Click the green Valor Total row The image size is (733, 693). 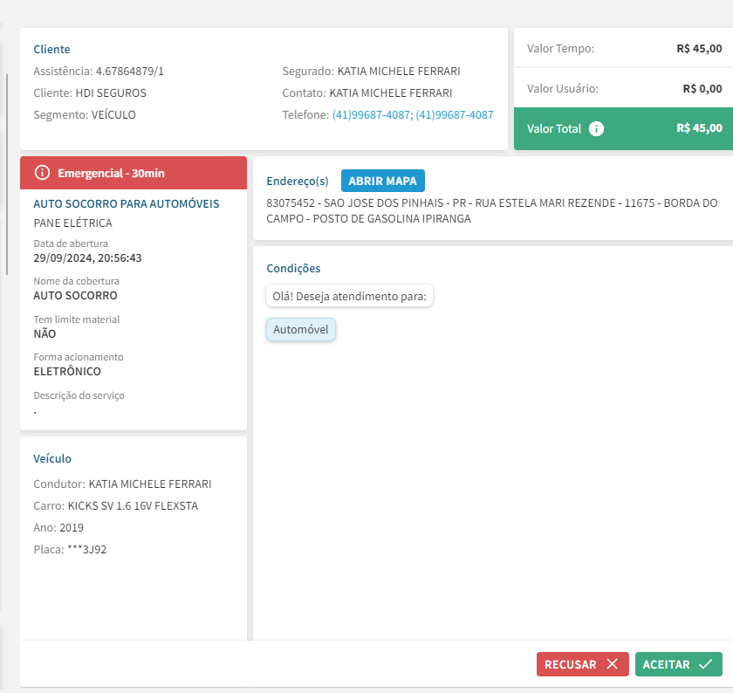coord(623,128)
